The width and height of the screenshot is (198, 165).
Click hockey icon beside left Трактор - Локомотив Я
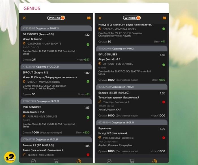24,155
